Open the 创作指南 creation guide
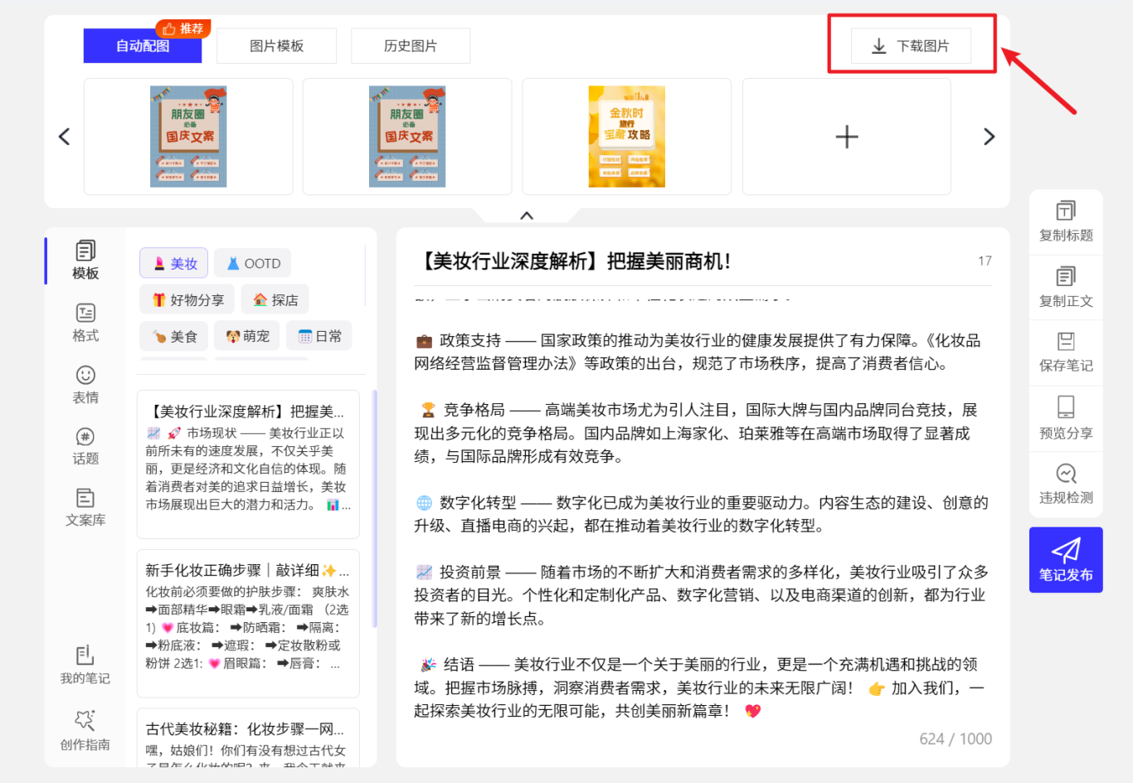 85,731
